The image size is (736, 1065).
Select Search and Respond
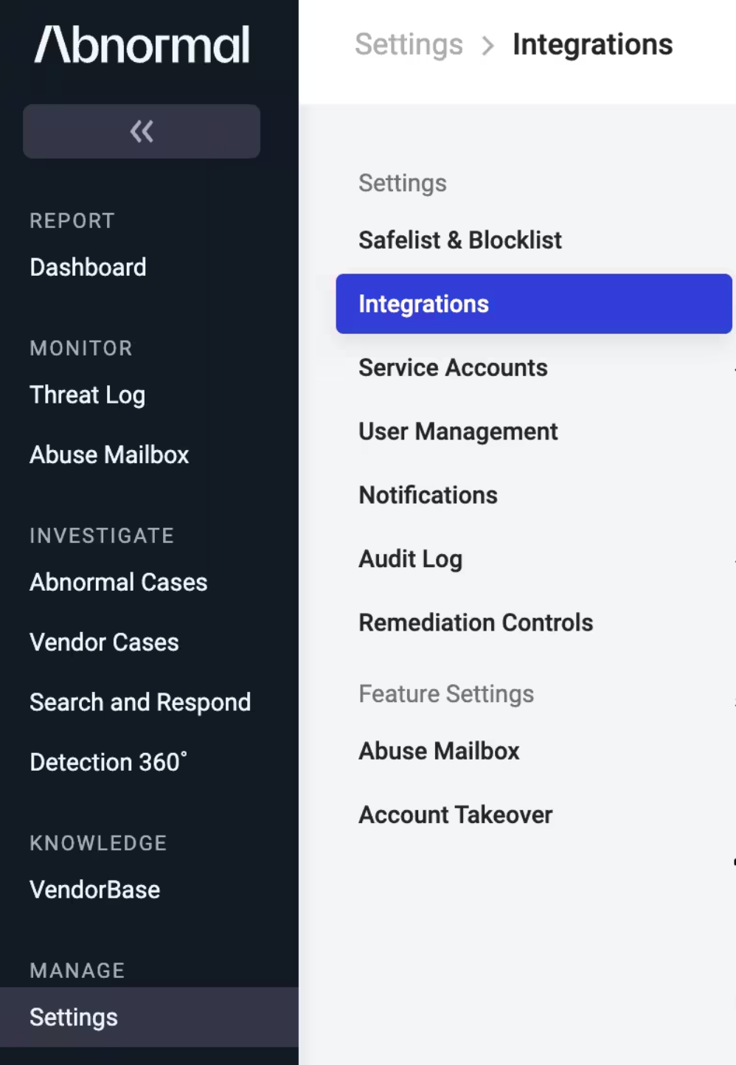click(140, 702)
